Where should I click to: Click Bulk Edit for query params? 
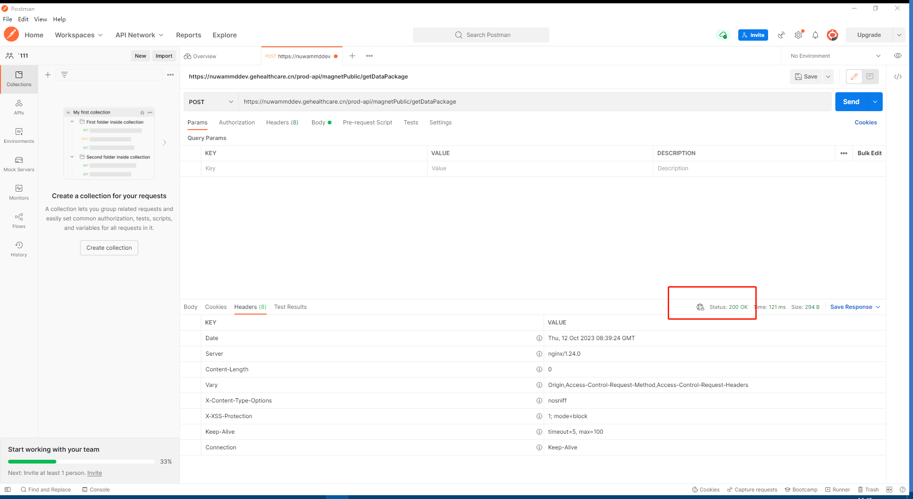[869, 153]
